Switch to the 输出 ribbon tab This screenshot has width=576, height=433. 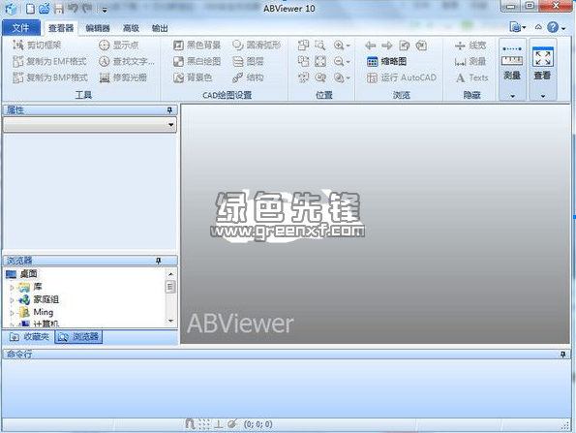160,28
